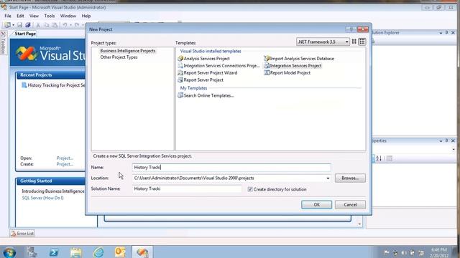Click the Windows Start button
This screenshot has height=258, width=460.
[x=9, y=252]
